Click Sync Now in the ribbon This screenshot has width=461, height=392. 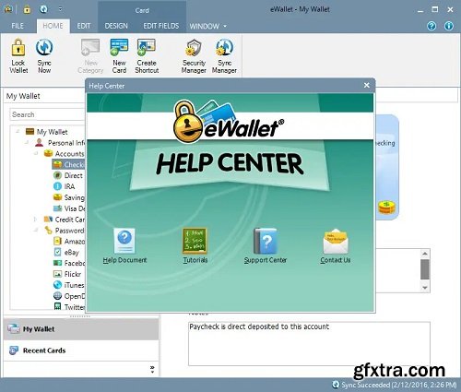[x=44, y=56]
